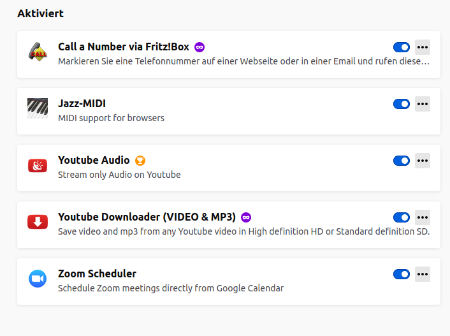Open the Zoom Scheduler extension details

[97, 274]
